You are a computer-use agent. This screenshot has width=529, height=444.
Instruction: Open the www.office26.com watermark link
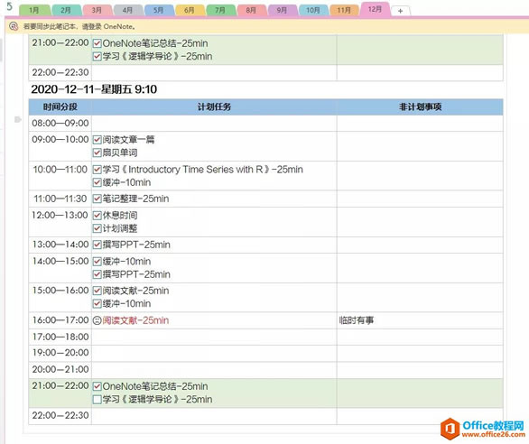[493, 435]
